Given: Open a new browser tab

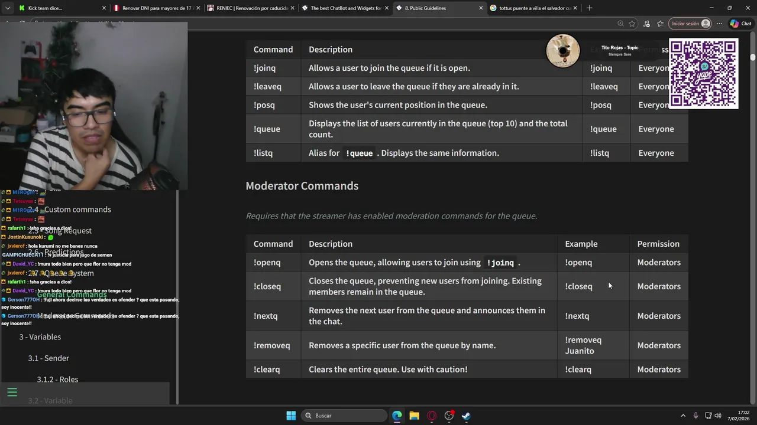Looking at the screenshot, I should click(x=589, y=8).
